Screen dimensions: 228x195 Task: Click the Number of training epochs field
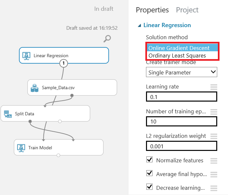(x=182, y=121)
